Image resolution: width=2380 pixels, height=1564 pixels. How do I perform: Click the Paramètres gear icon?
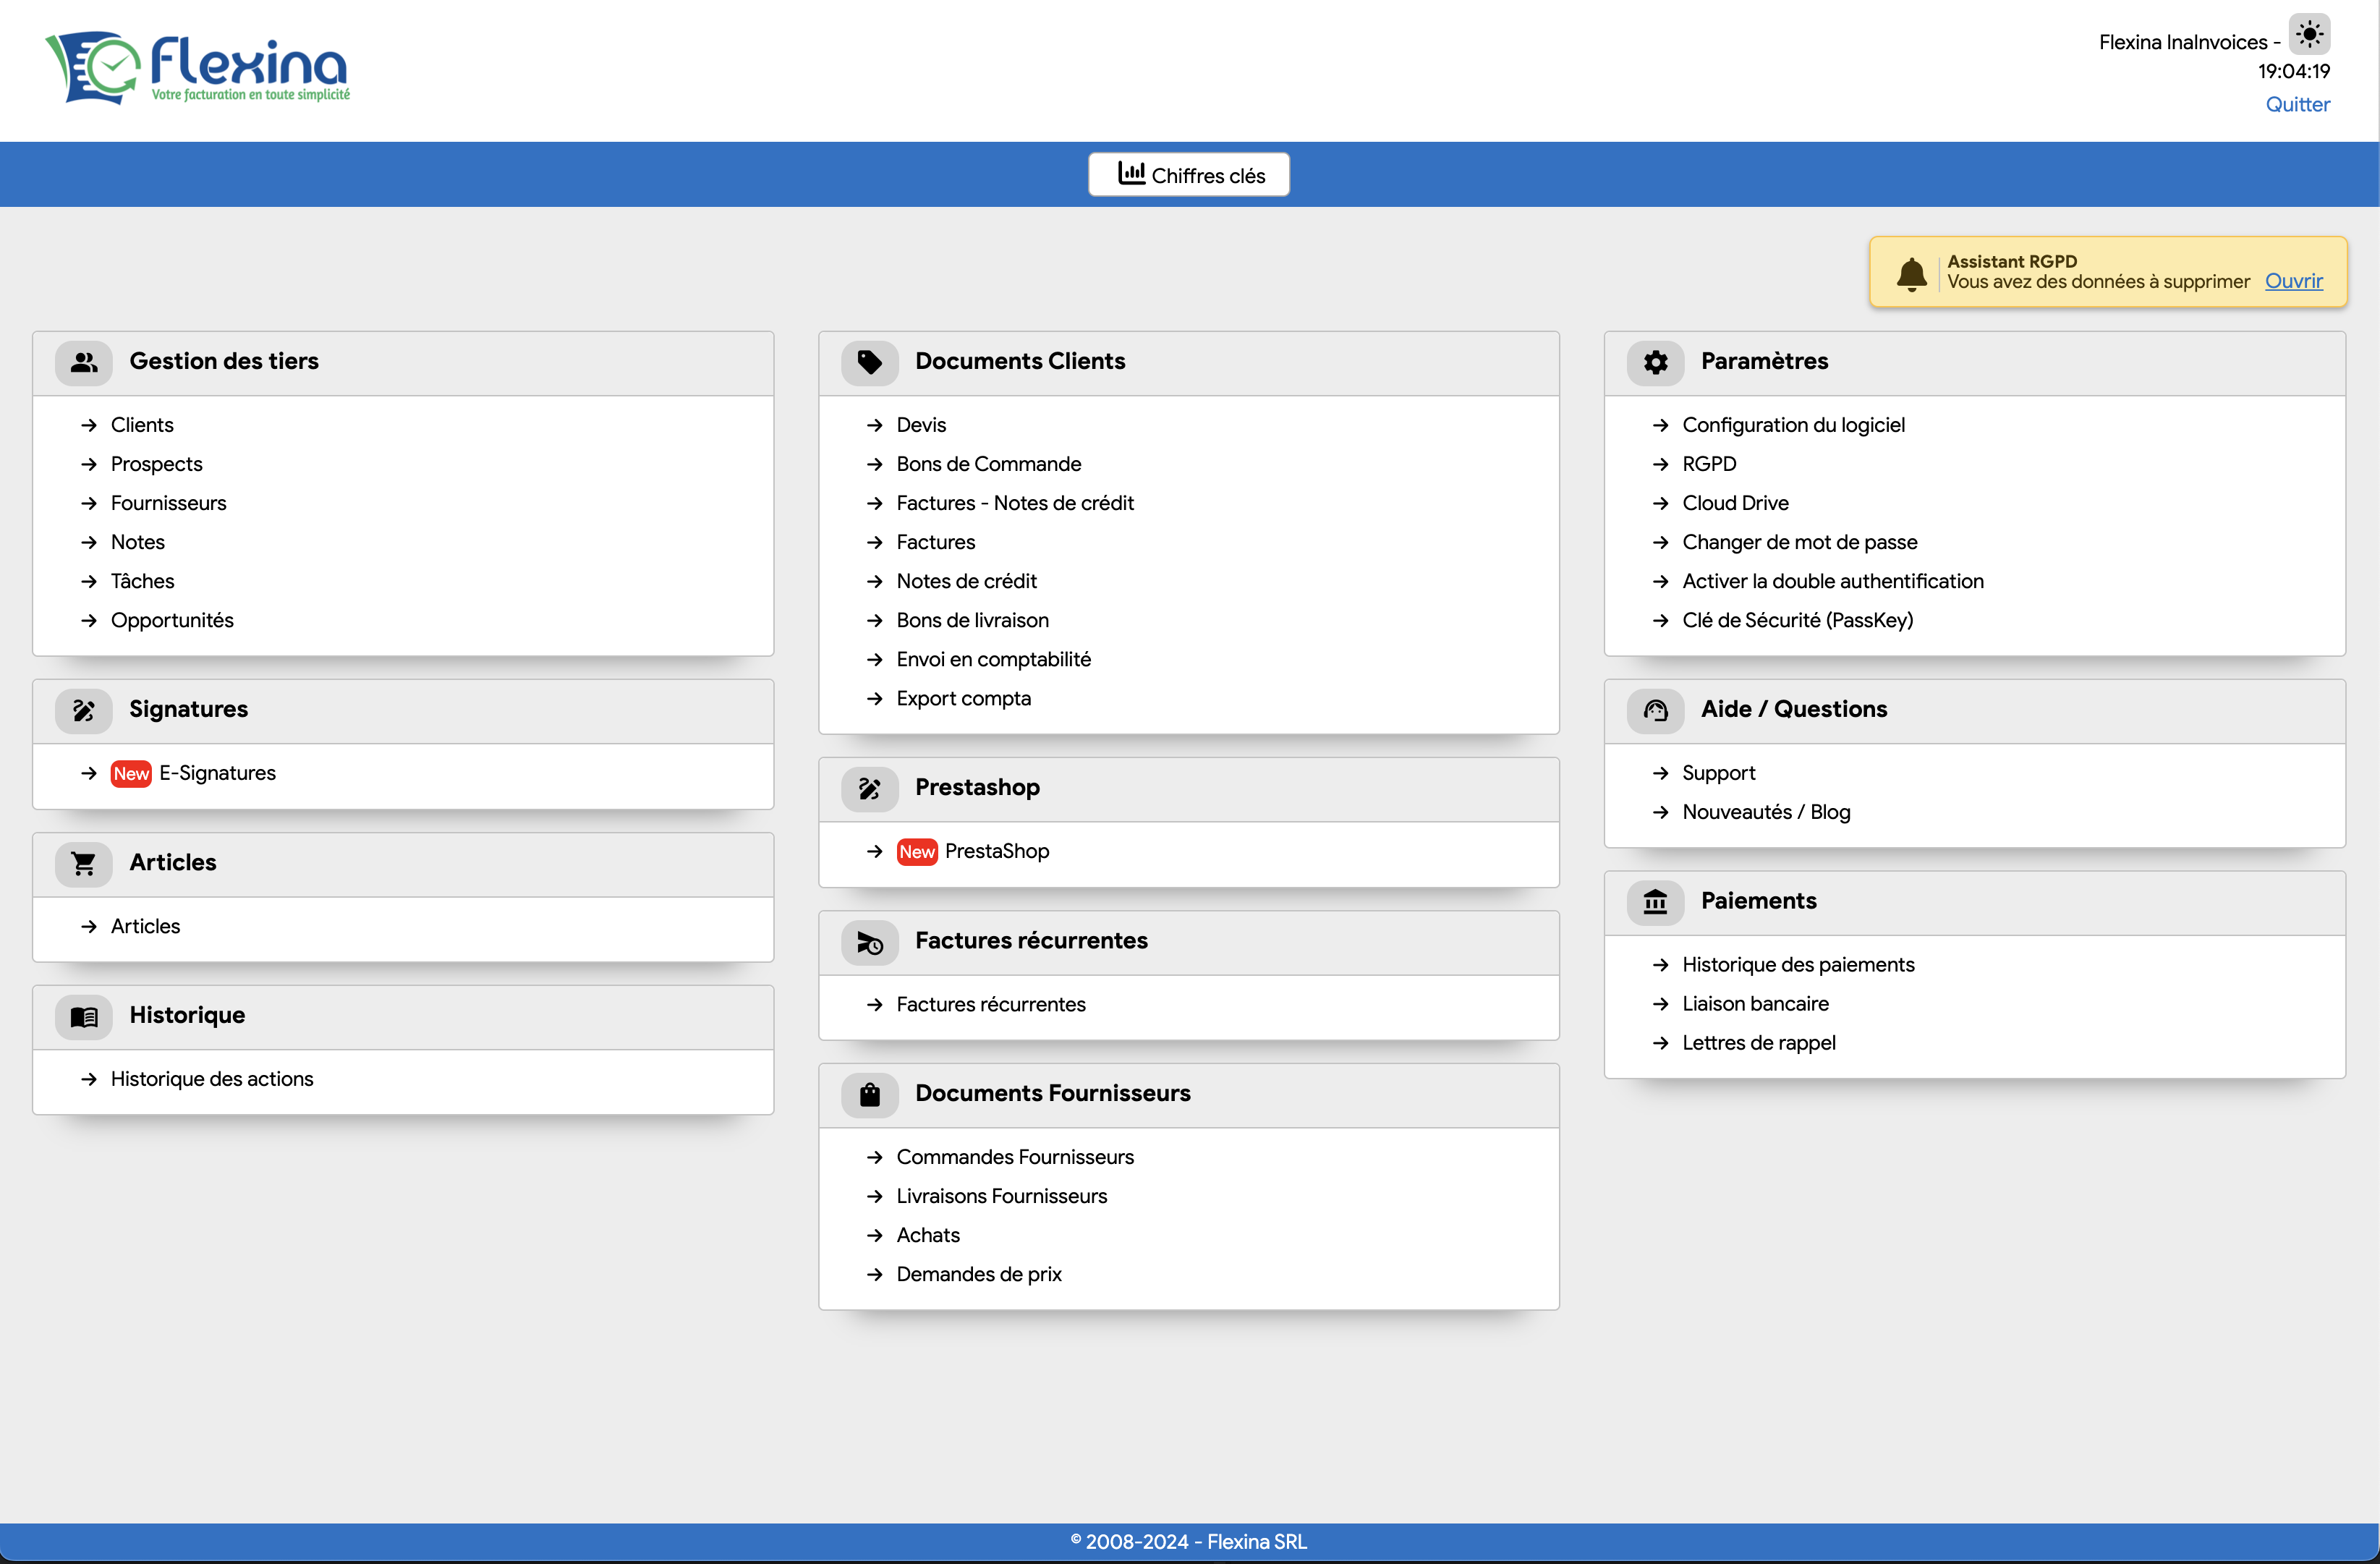[x=1656, y=362]
